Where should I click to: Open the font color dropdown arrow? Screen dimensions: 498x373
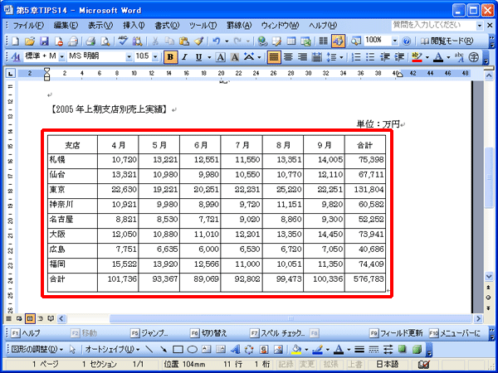(448, 57)
